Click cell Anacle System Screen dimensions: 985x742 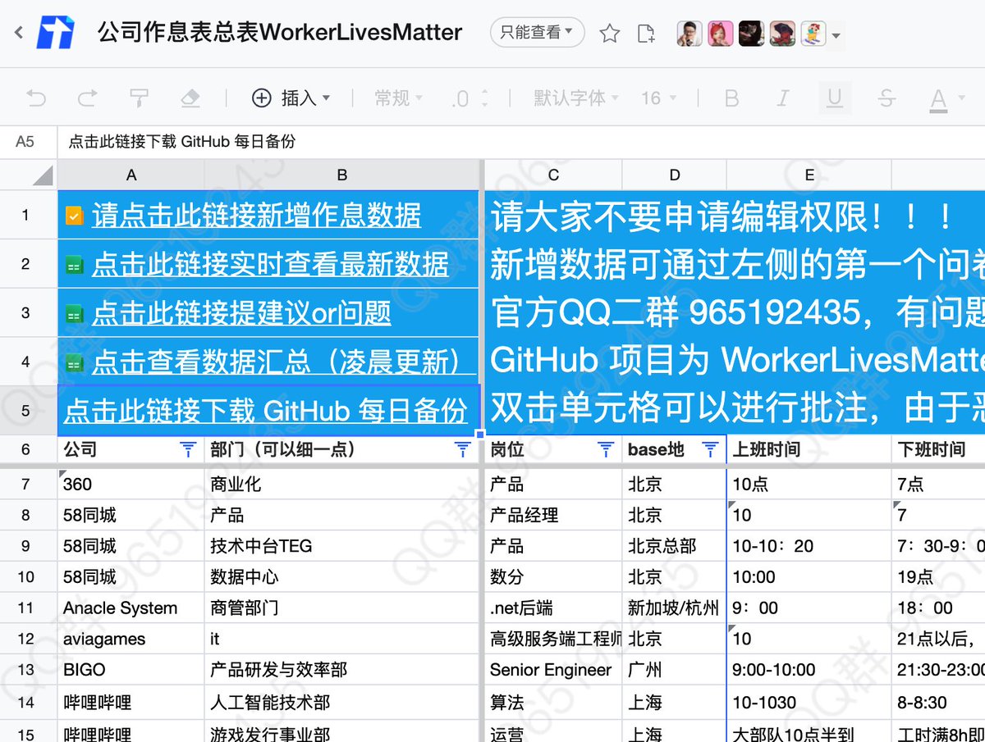[x=131, y=608]
